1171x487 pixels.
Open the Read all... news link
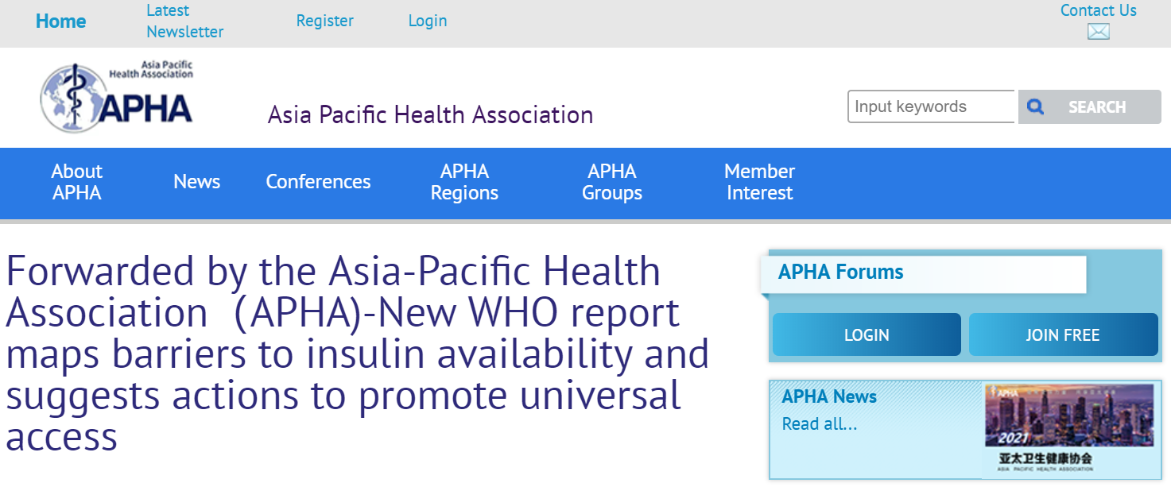(x=820, y=424)
